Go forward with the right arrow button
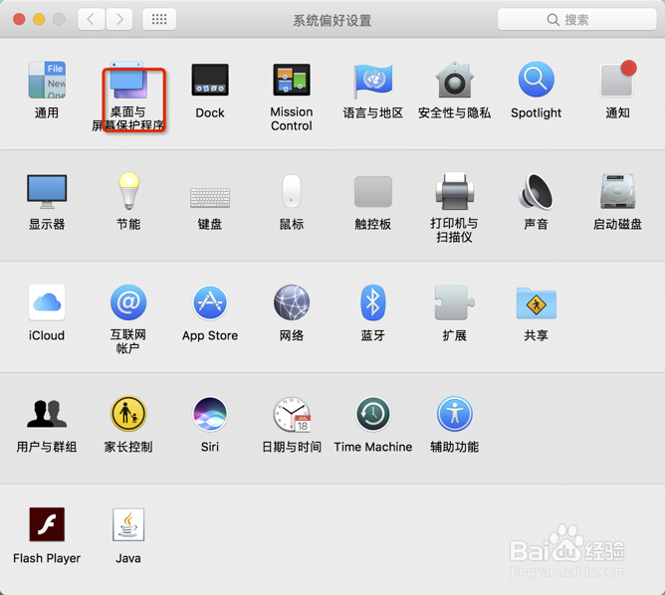 point(119,19)
